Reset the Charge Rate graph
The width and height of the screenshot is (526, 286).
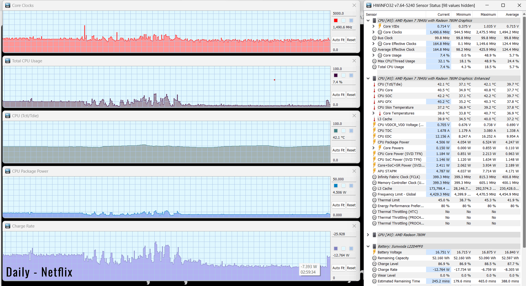[x=351, y=268]
